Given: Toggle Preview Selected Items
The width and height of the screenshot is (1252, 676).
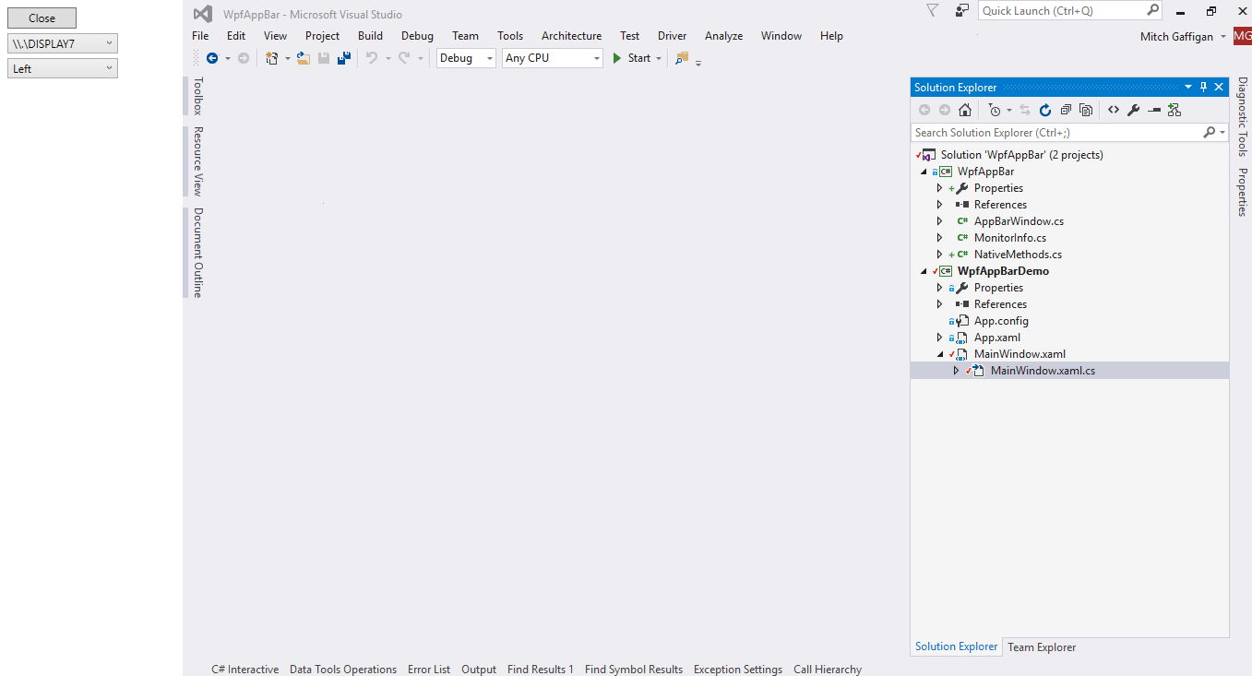Looking at the screenshot, I should (1086, 109).
